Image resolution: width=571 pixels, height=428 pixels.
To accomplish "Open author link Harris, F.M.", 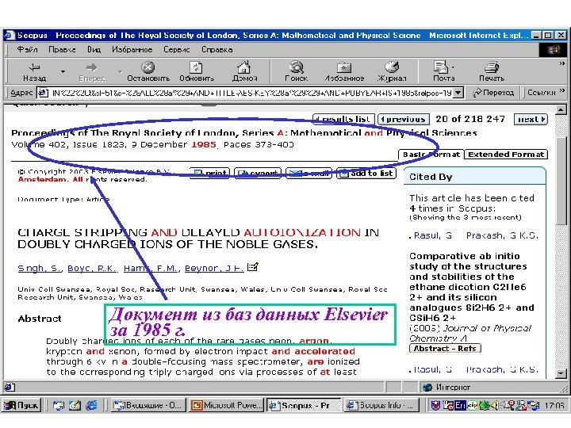I will tap(151, 268).
